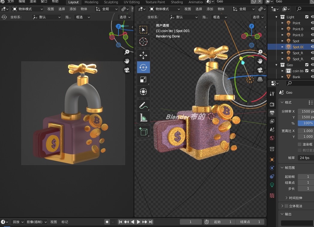Open the 选项 dropdown in right viewport
Image resolution: width=314 pixels, height=227 pixels.
(x=257, y=17)
